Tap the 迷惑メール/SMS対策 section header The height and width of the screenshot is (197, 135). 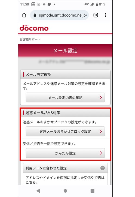click(x=65, y=113)
